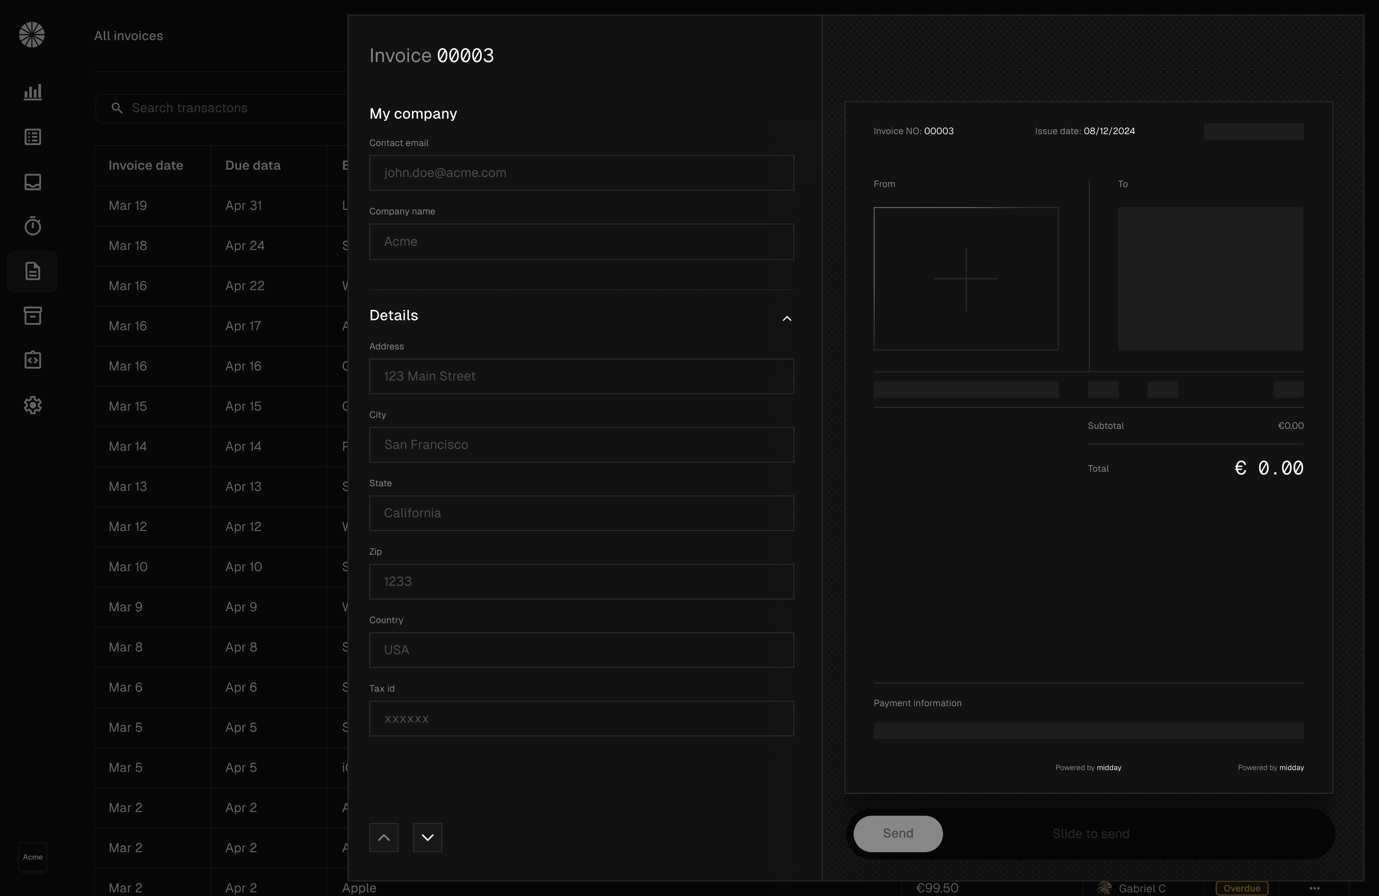
Task: Open the inbox tray icon
Action: coord(33,182)
